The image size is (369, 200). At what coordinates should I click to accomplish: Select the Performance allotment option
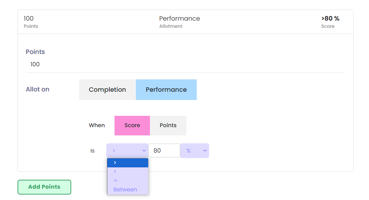click(x=166, y=90)
